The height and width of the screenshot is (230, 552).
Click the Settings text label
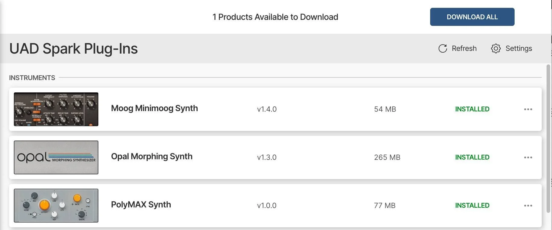(519, 48)
